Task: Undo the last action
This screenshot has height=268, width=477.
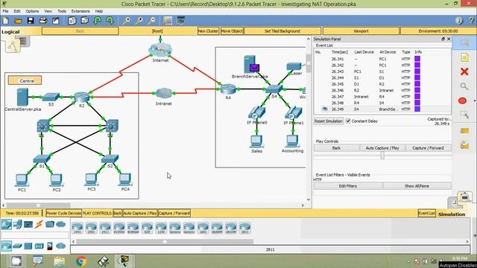Action: 98,21
